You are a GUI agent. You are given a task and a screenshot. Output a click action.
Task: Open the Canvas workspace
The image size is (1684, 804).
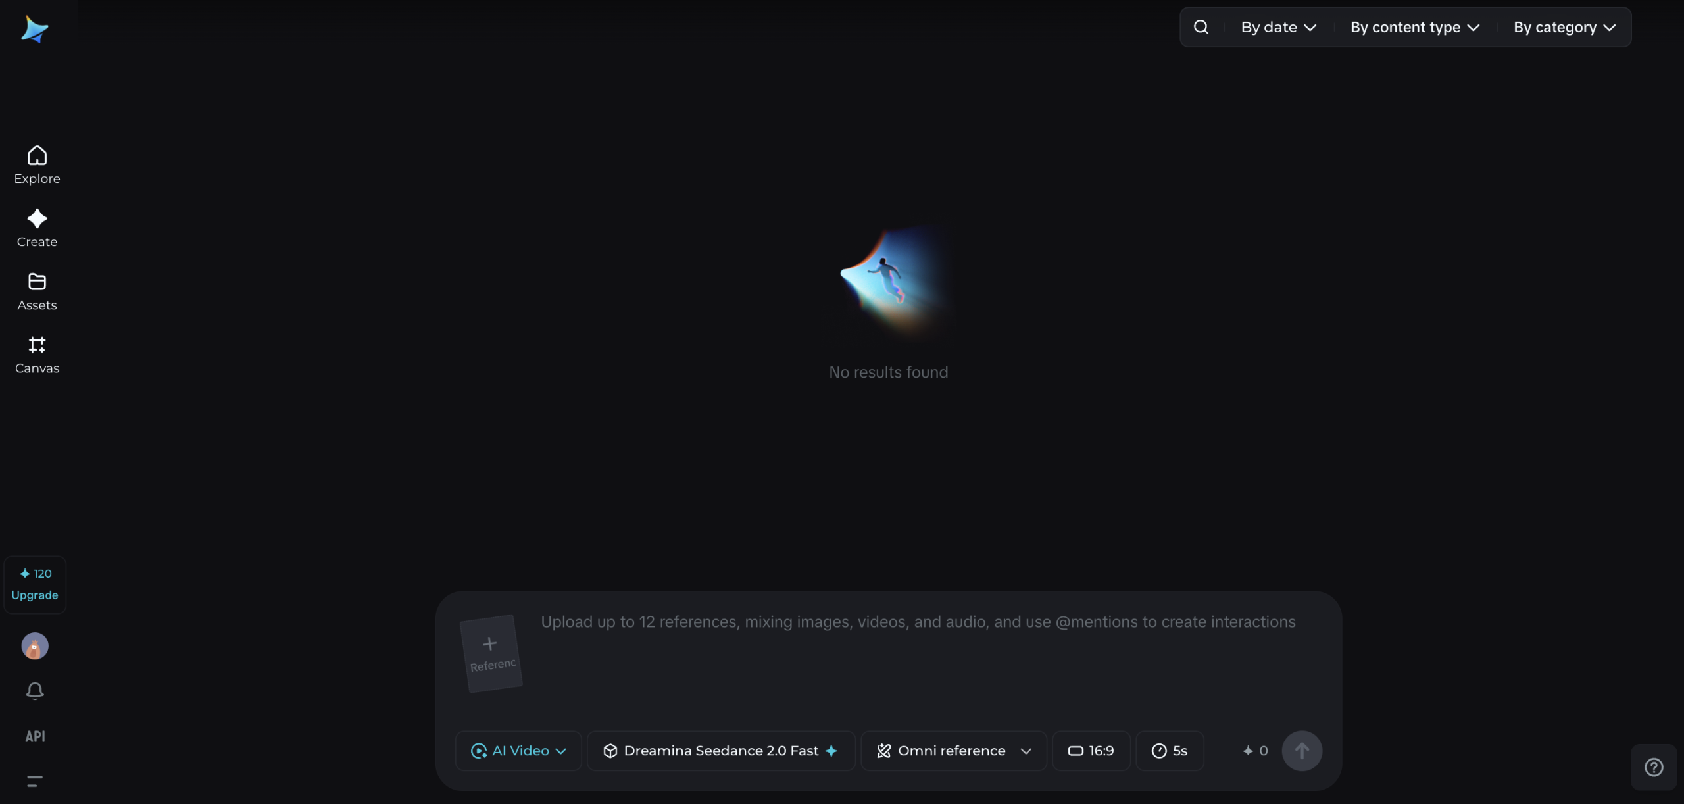point(37,354)
